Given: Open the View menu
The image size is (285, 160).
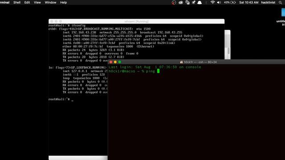Looking at the screenshot, I should (37, 3).
